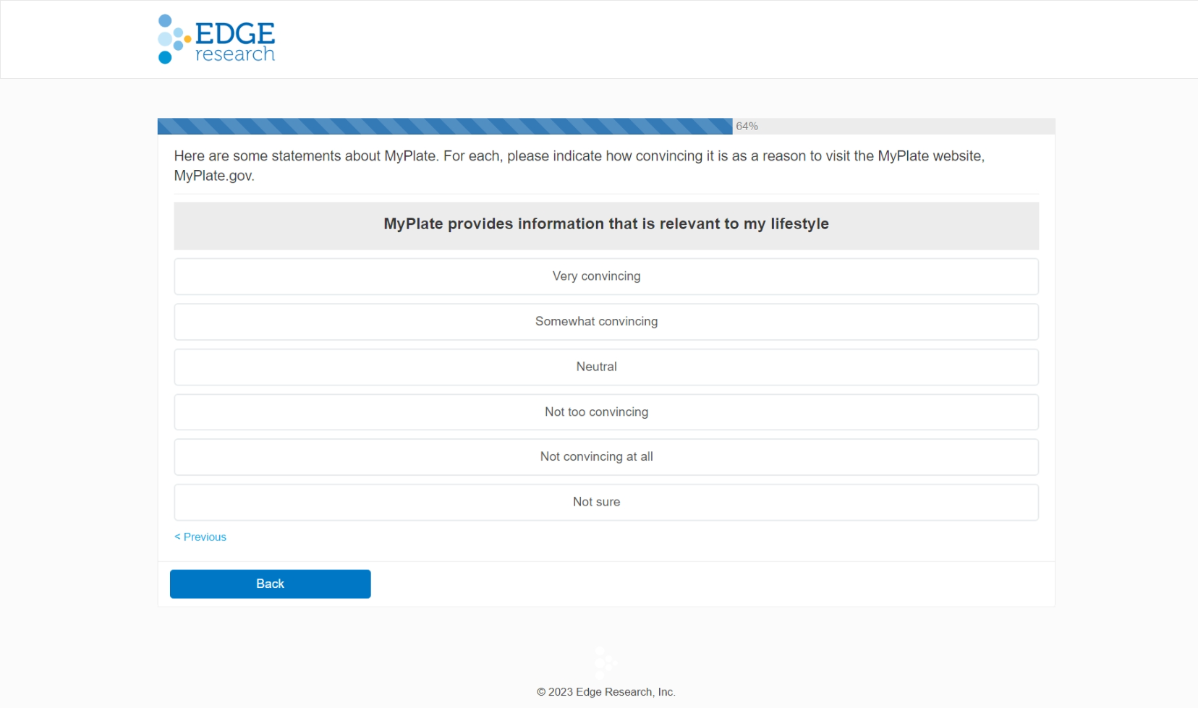Select the "Not sure" answer

tap(606, 502)
